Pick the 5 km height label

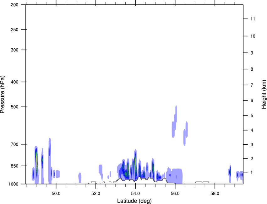click(252, 116)
